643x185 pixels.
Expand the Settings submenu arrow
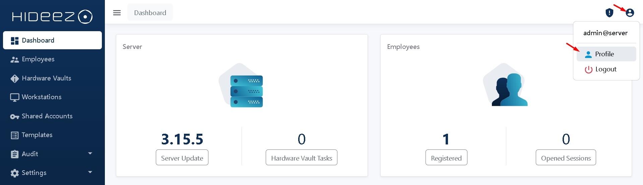(x=90, y=172)
